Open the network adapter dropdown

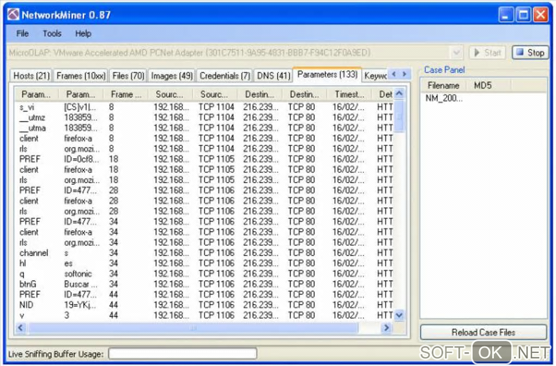pyautogui.click(x=457, y=53)
